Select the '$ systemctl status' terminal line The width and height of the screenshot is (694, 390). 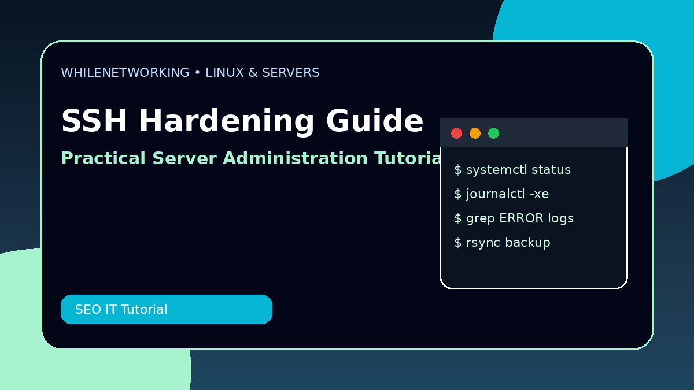point(512,170)
